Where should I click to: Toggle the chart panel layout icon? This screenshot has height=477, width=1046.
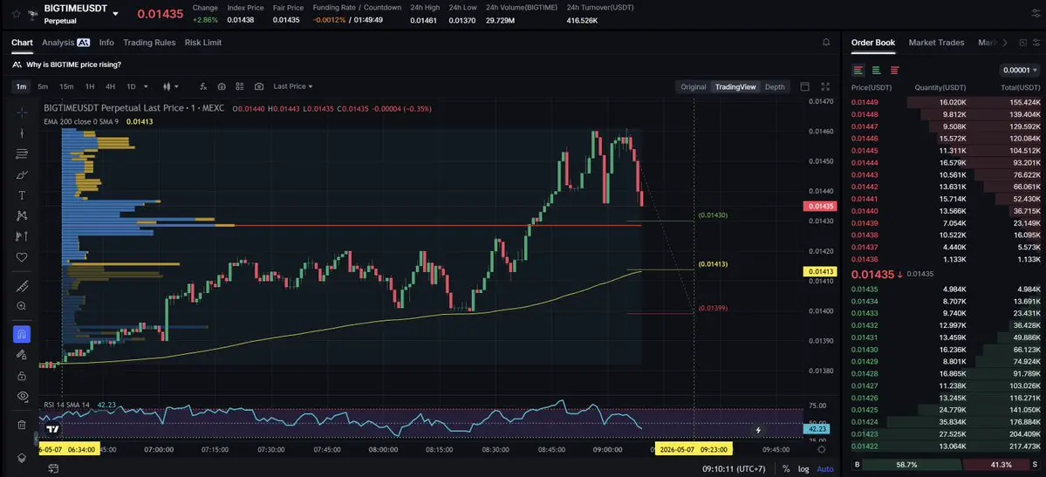point(804,86)
